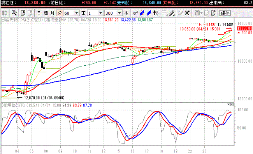Close the STC indicator panel

(232, 105)
